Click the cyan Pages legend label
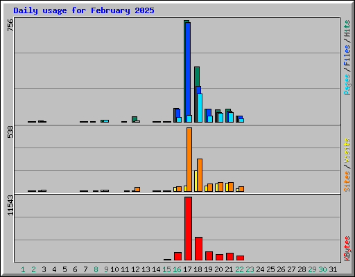 [347, 84]
